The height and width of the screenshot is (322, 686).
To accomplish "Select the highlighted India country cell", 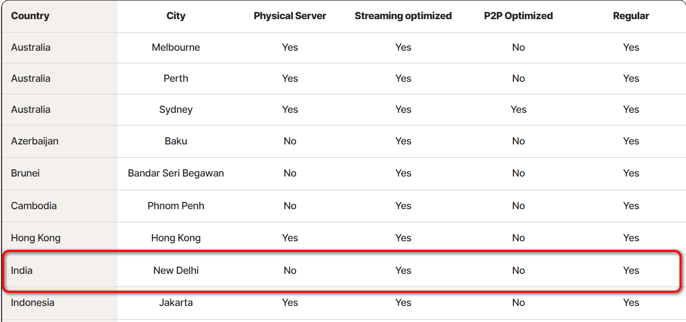I will [x=22, y=271].
